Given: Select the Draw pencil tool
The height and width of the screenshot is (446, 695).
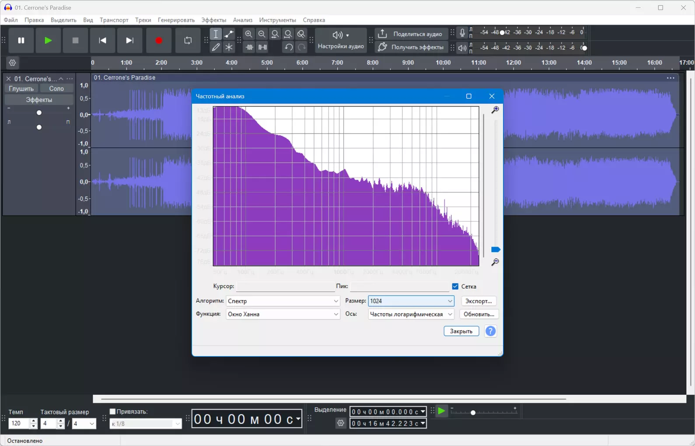Looking at the screenshot, I should (216, 47).
